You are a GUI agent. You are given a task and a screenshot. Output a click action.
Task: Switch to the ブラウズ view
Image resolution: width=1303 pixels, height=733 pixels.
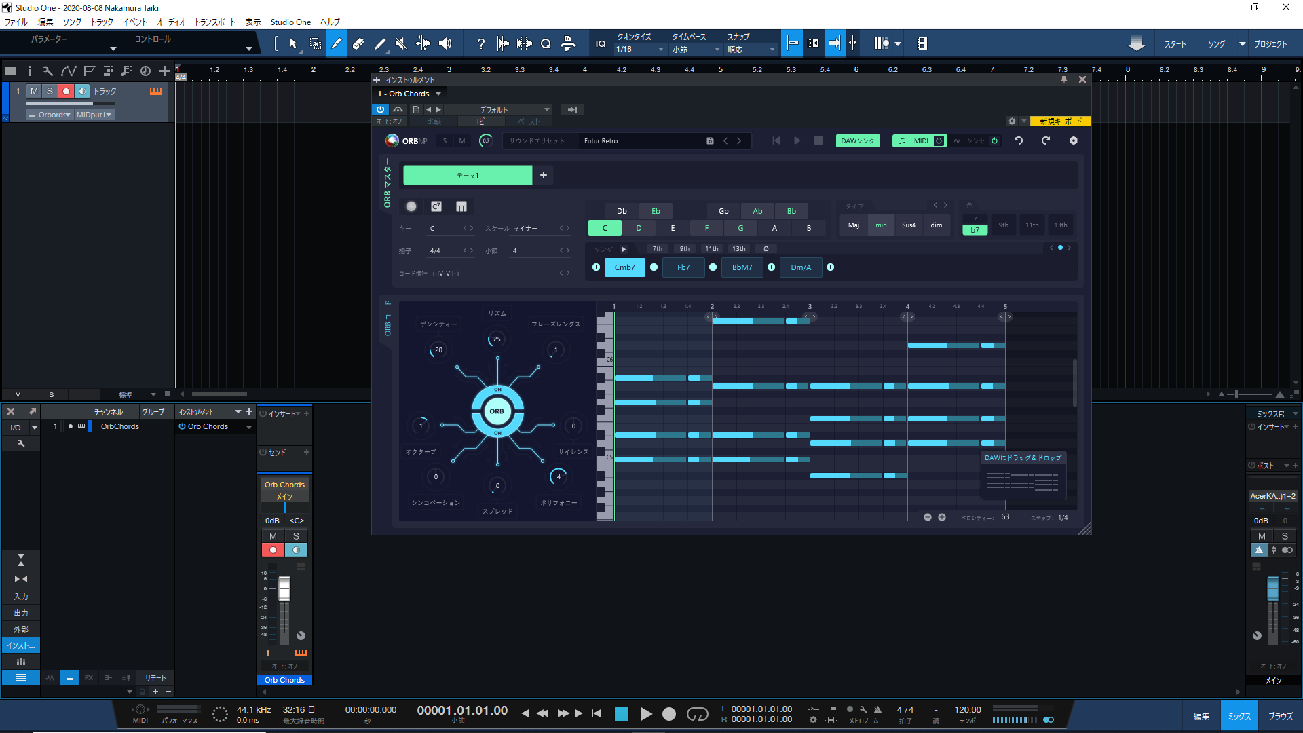pyautogui.click(x=1281, y=716)
